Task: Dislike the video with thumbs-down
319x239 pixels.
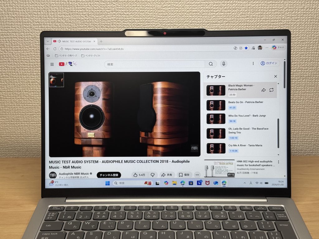Action: [152, 175]
